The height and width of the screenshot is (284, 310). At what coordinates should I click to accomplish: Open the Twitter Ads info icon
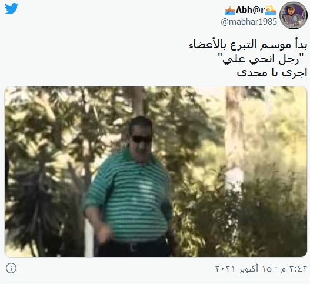[11, 268]
